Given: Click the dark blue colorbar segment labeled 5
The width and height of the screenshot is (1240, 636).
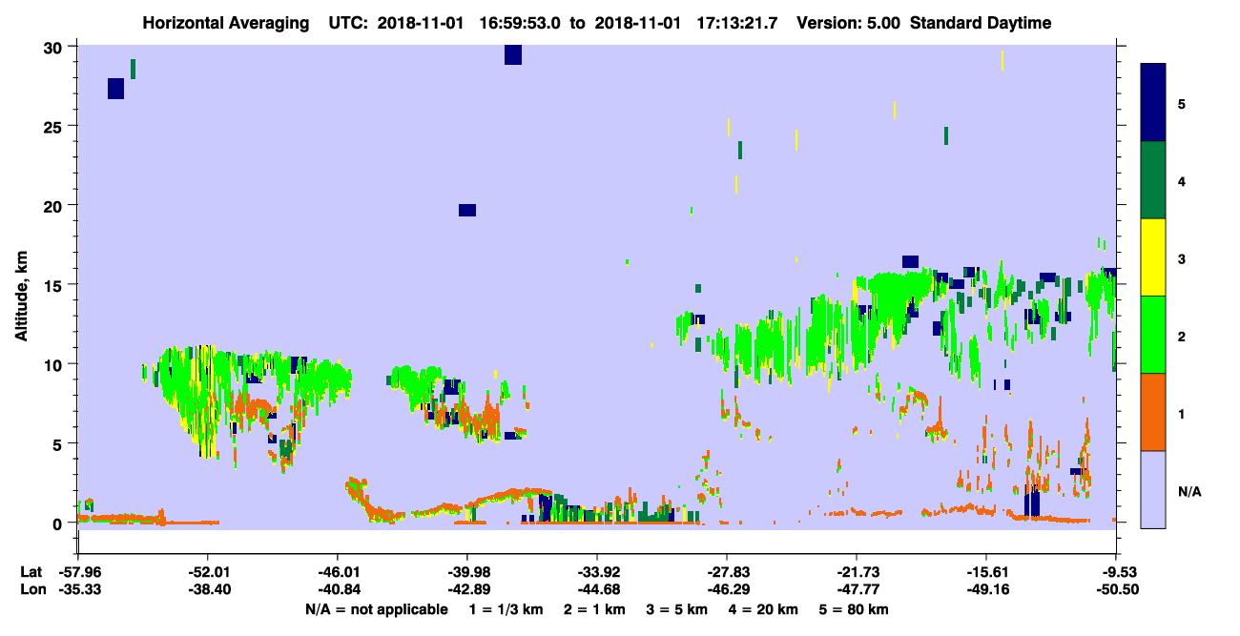Looking at the screenshot, I should pos(1153,103).
